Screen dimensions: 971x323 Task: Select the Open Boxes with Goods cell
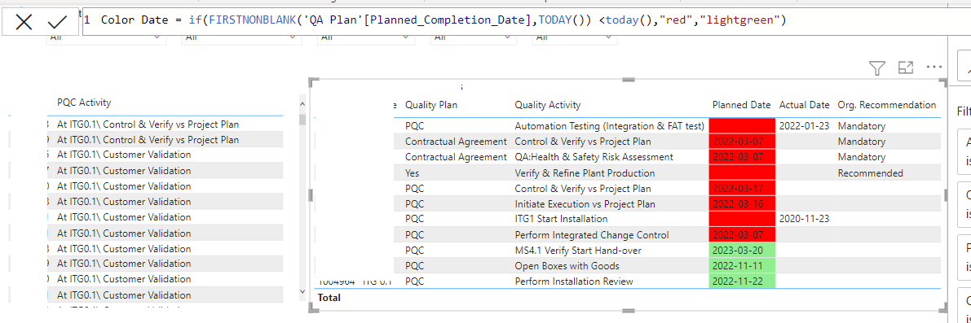(567, 265)
